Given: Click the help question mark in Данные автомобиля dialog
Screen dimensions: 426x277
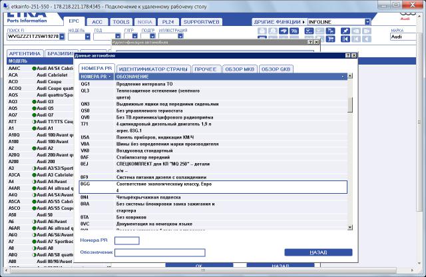Looking at the screenshot, I should coord(348,55).
